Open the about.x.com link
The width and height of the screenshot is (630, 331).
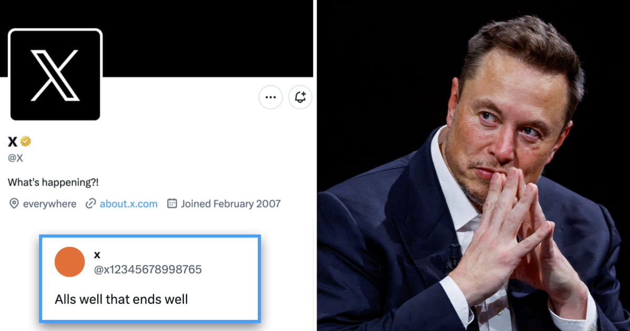click(128, 203)
